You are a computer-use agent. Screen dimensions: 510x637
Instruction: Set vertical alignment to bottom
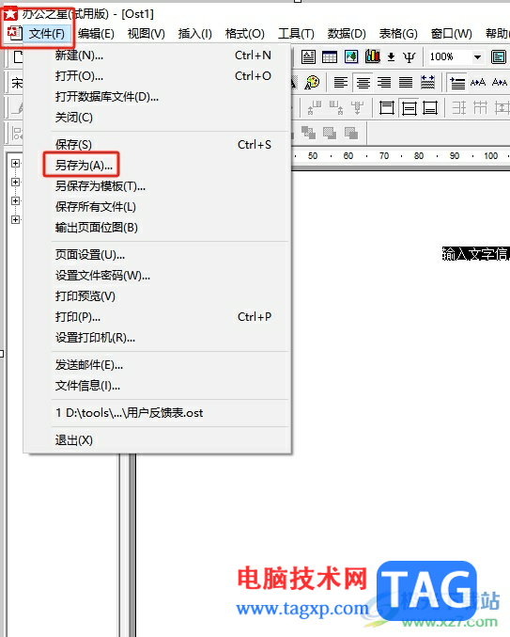[x=430, y=108]
